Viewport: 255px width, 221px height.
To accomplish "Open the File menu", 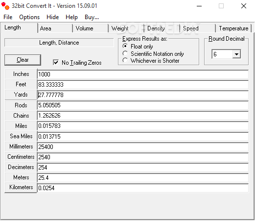I will [x=8, y=17].
